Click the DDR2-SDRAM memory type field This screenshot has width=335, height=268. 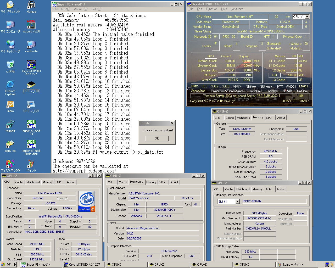pyautogui.click(x=242, y=129)
